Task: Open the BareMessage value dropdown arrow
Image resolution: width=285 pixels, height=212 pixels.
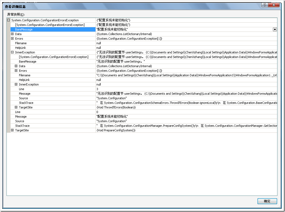Action: 275,29
